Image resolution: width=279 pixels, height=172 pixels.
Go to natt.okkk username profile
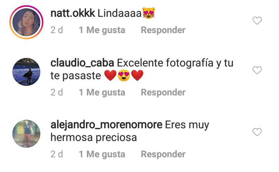[73, 13]
